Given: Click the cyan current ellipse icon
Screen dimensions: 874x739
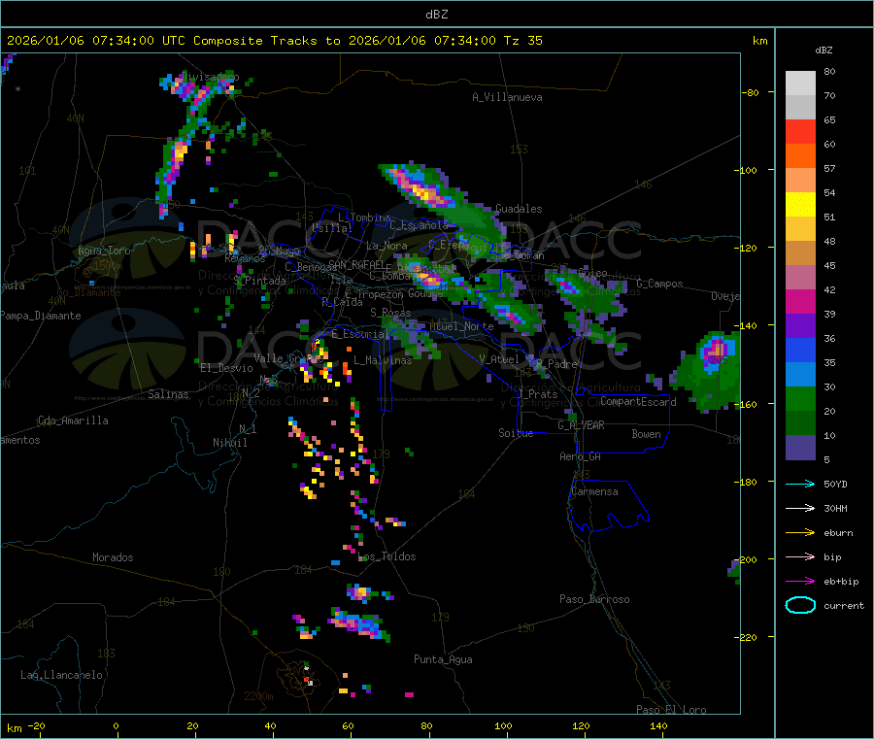Looking at the screenshot, I should (800, 605).
